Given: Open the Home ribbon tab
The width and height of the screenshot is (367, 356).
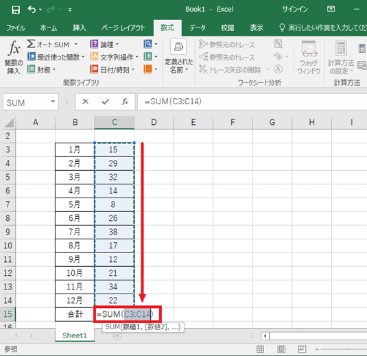Looking at the screenshot, I should (49, 28).
